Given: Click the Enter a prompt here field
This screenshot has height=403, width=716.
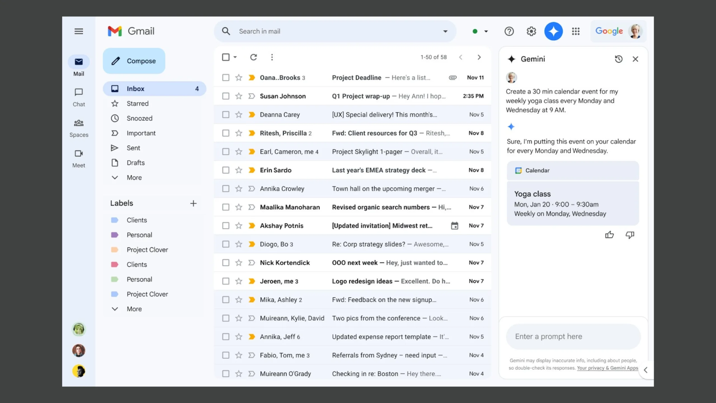Looking at the screenshot, I should pyautogui.click(x=573, y=336).
